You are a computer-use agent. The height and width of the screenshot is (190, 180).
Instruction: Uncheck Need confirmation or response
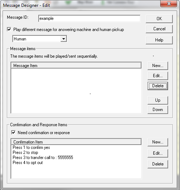click(13, 132)
